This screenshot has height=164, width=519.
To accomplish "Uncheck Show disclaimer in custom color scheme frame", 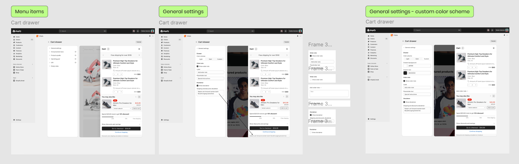I will point(404,102).
